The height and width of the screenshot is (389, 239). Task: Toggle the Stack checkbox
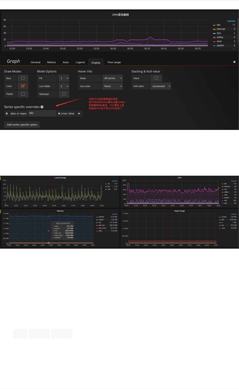(156, 78)
